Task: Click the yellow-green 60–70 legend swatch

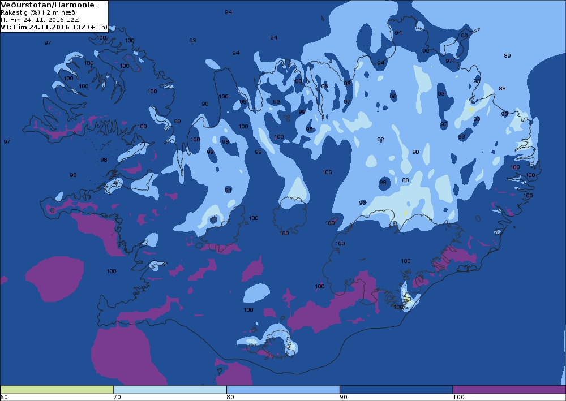Action: [x=57, y=390]
